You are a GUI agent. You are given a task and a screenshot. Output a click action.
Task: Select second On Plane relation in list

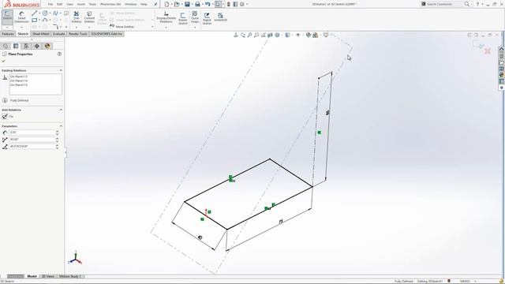pyautogui.click(x=19, y=80)
